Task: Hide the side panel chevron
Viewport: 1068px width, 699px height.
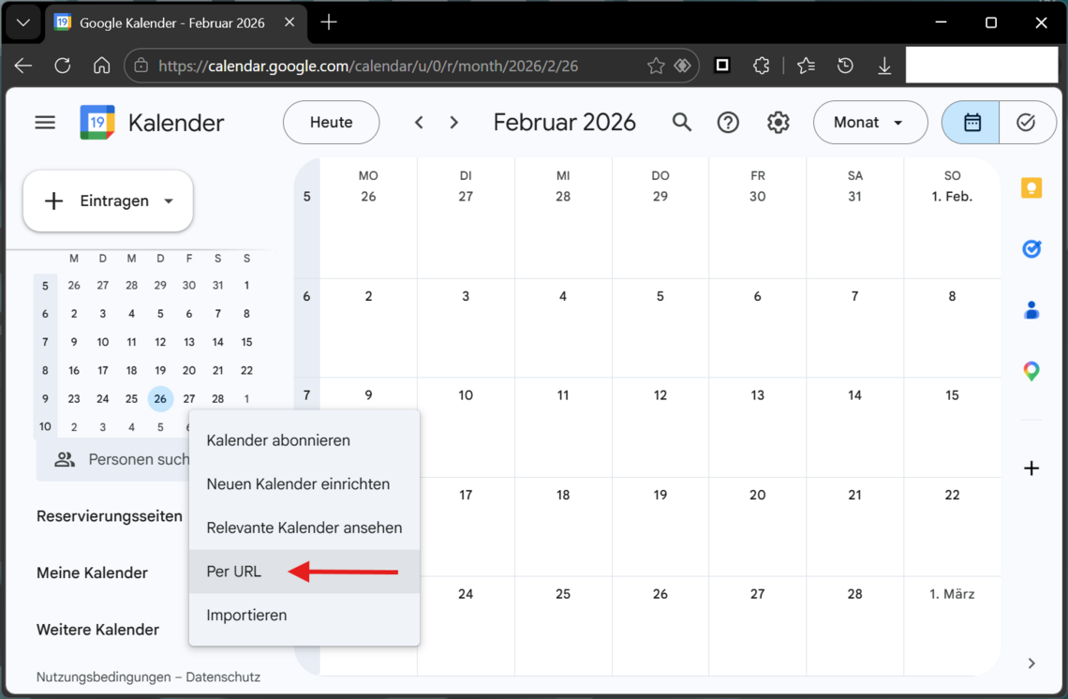Action: (x=1031, y=663)
